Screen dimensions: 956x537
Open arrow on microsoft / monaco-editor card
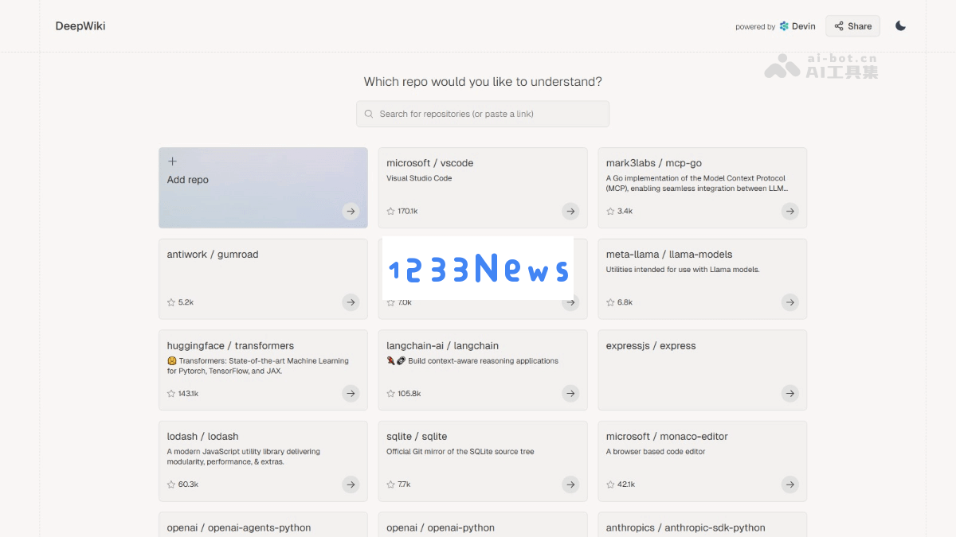[789, 484]
